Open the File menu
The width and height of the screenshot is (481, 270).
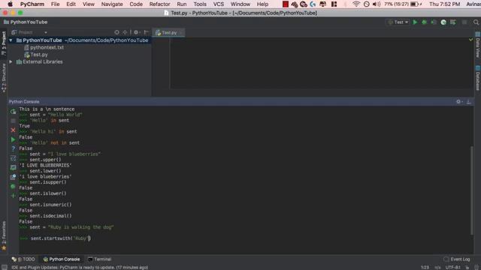click(55, 4)
